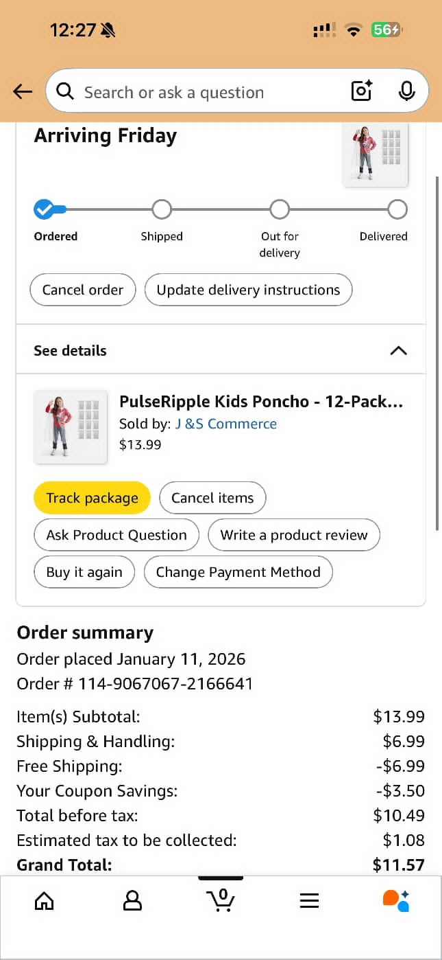Go to Home tab icon

[44, 900]
